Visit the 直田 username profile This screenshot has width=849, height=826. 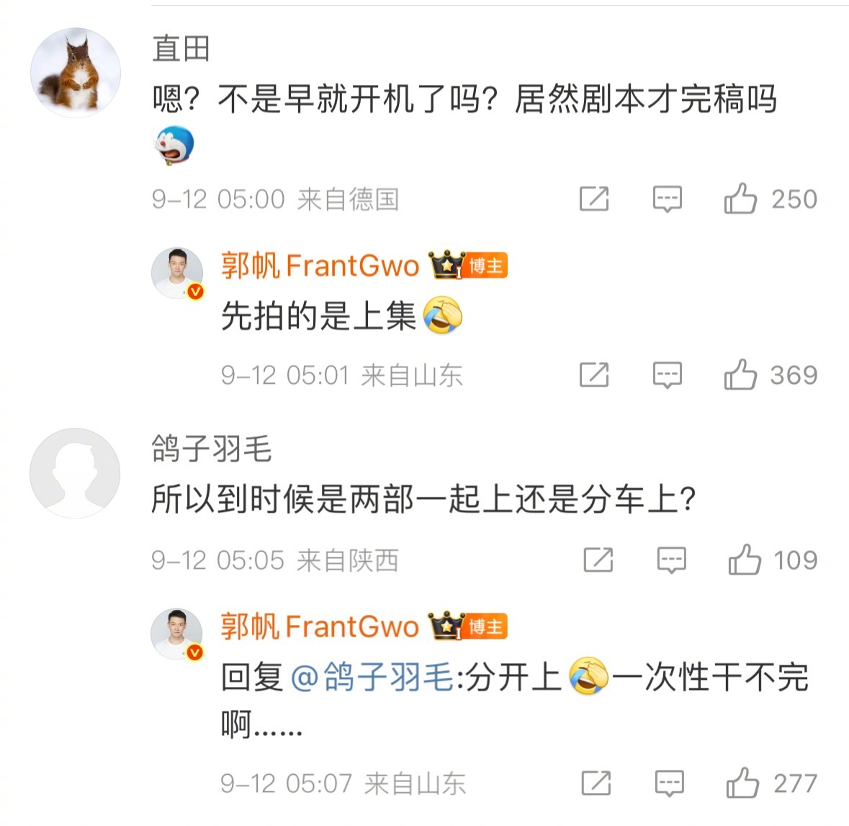tap(181, 49)
